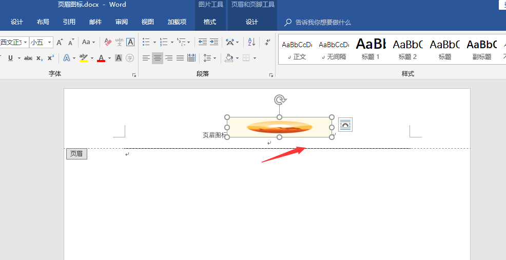This screenshot has height=260, width=506.
Task: Apply red font color
Action: point(101,58)
